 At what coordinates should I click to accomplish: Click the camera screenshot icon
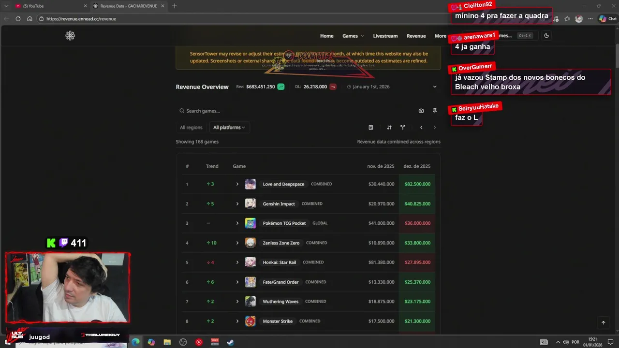click(421, 111)
